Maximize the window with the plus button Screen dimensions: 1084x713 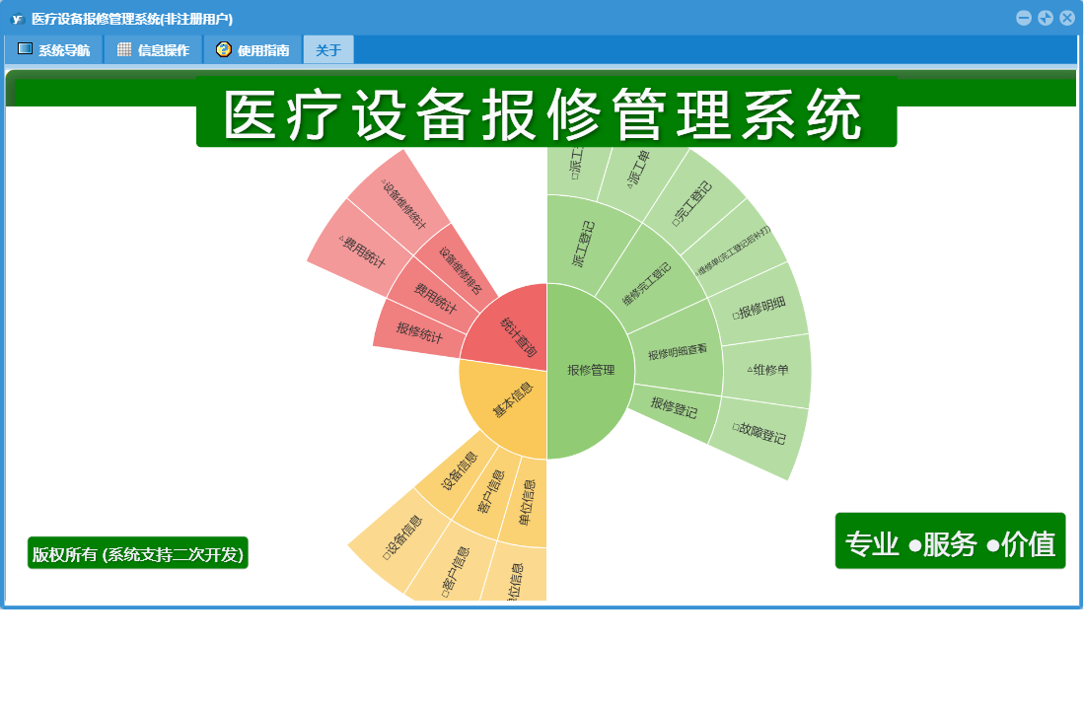tap(1046, 19)
